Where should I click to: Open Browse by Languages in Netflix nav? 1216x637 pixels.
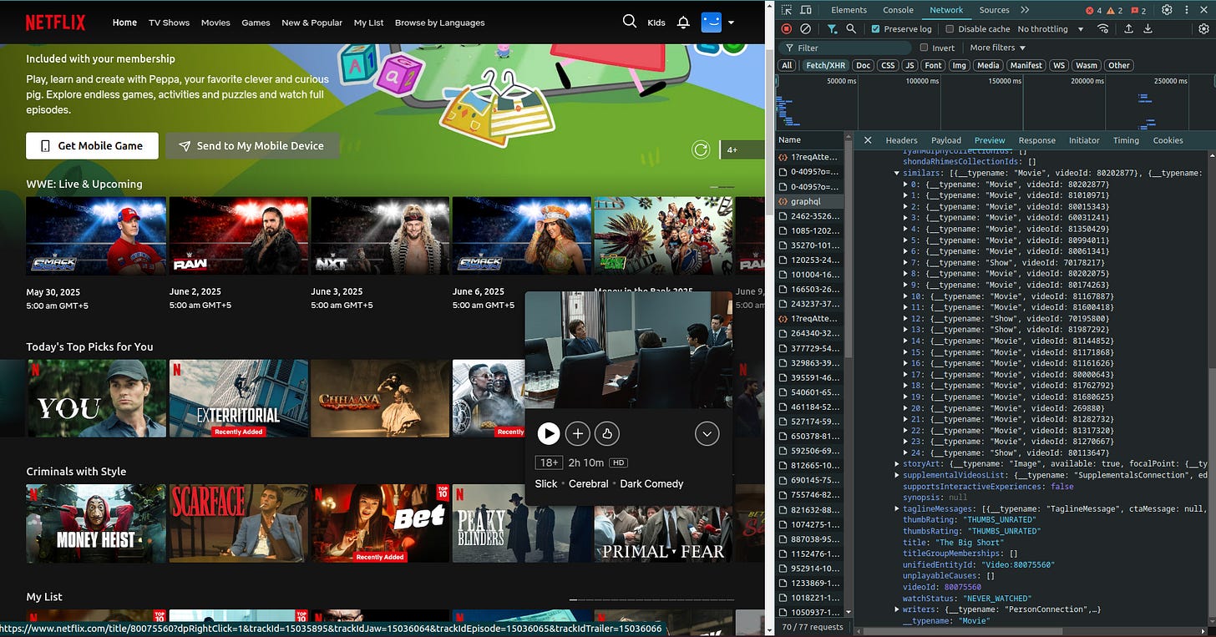(439, 23)
